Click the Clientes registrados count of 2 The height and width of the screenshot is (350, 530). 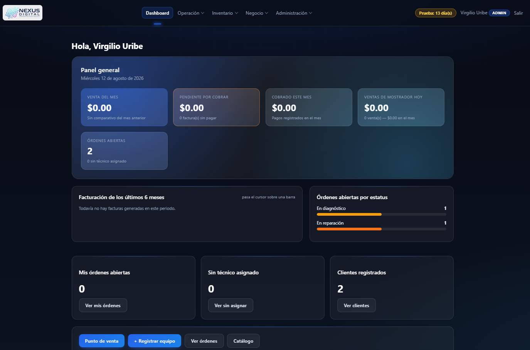[340, 289]
